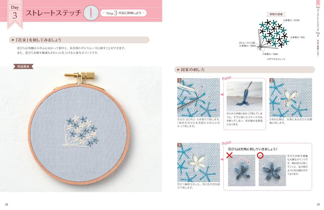Click the 作品見本 label tag
324x210 pixels.
[x=23, y=67]
